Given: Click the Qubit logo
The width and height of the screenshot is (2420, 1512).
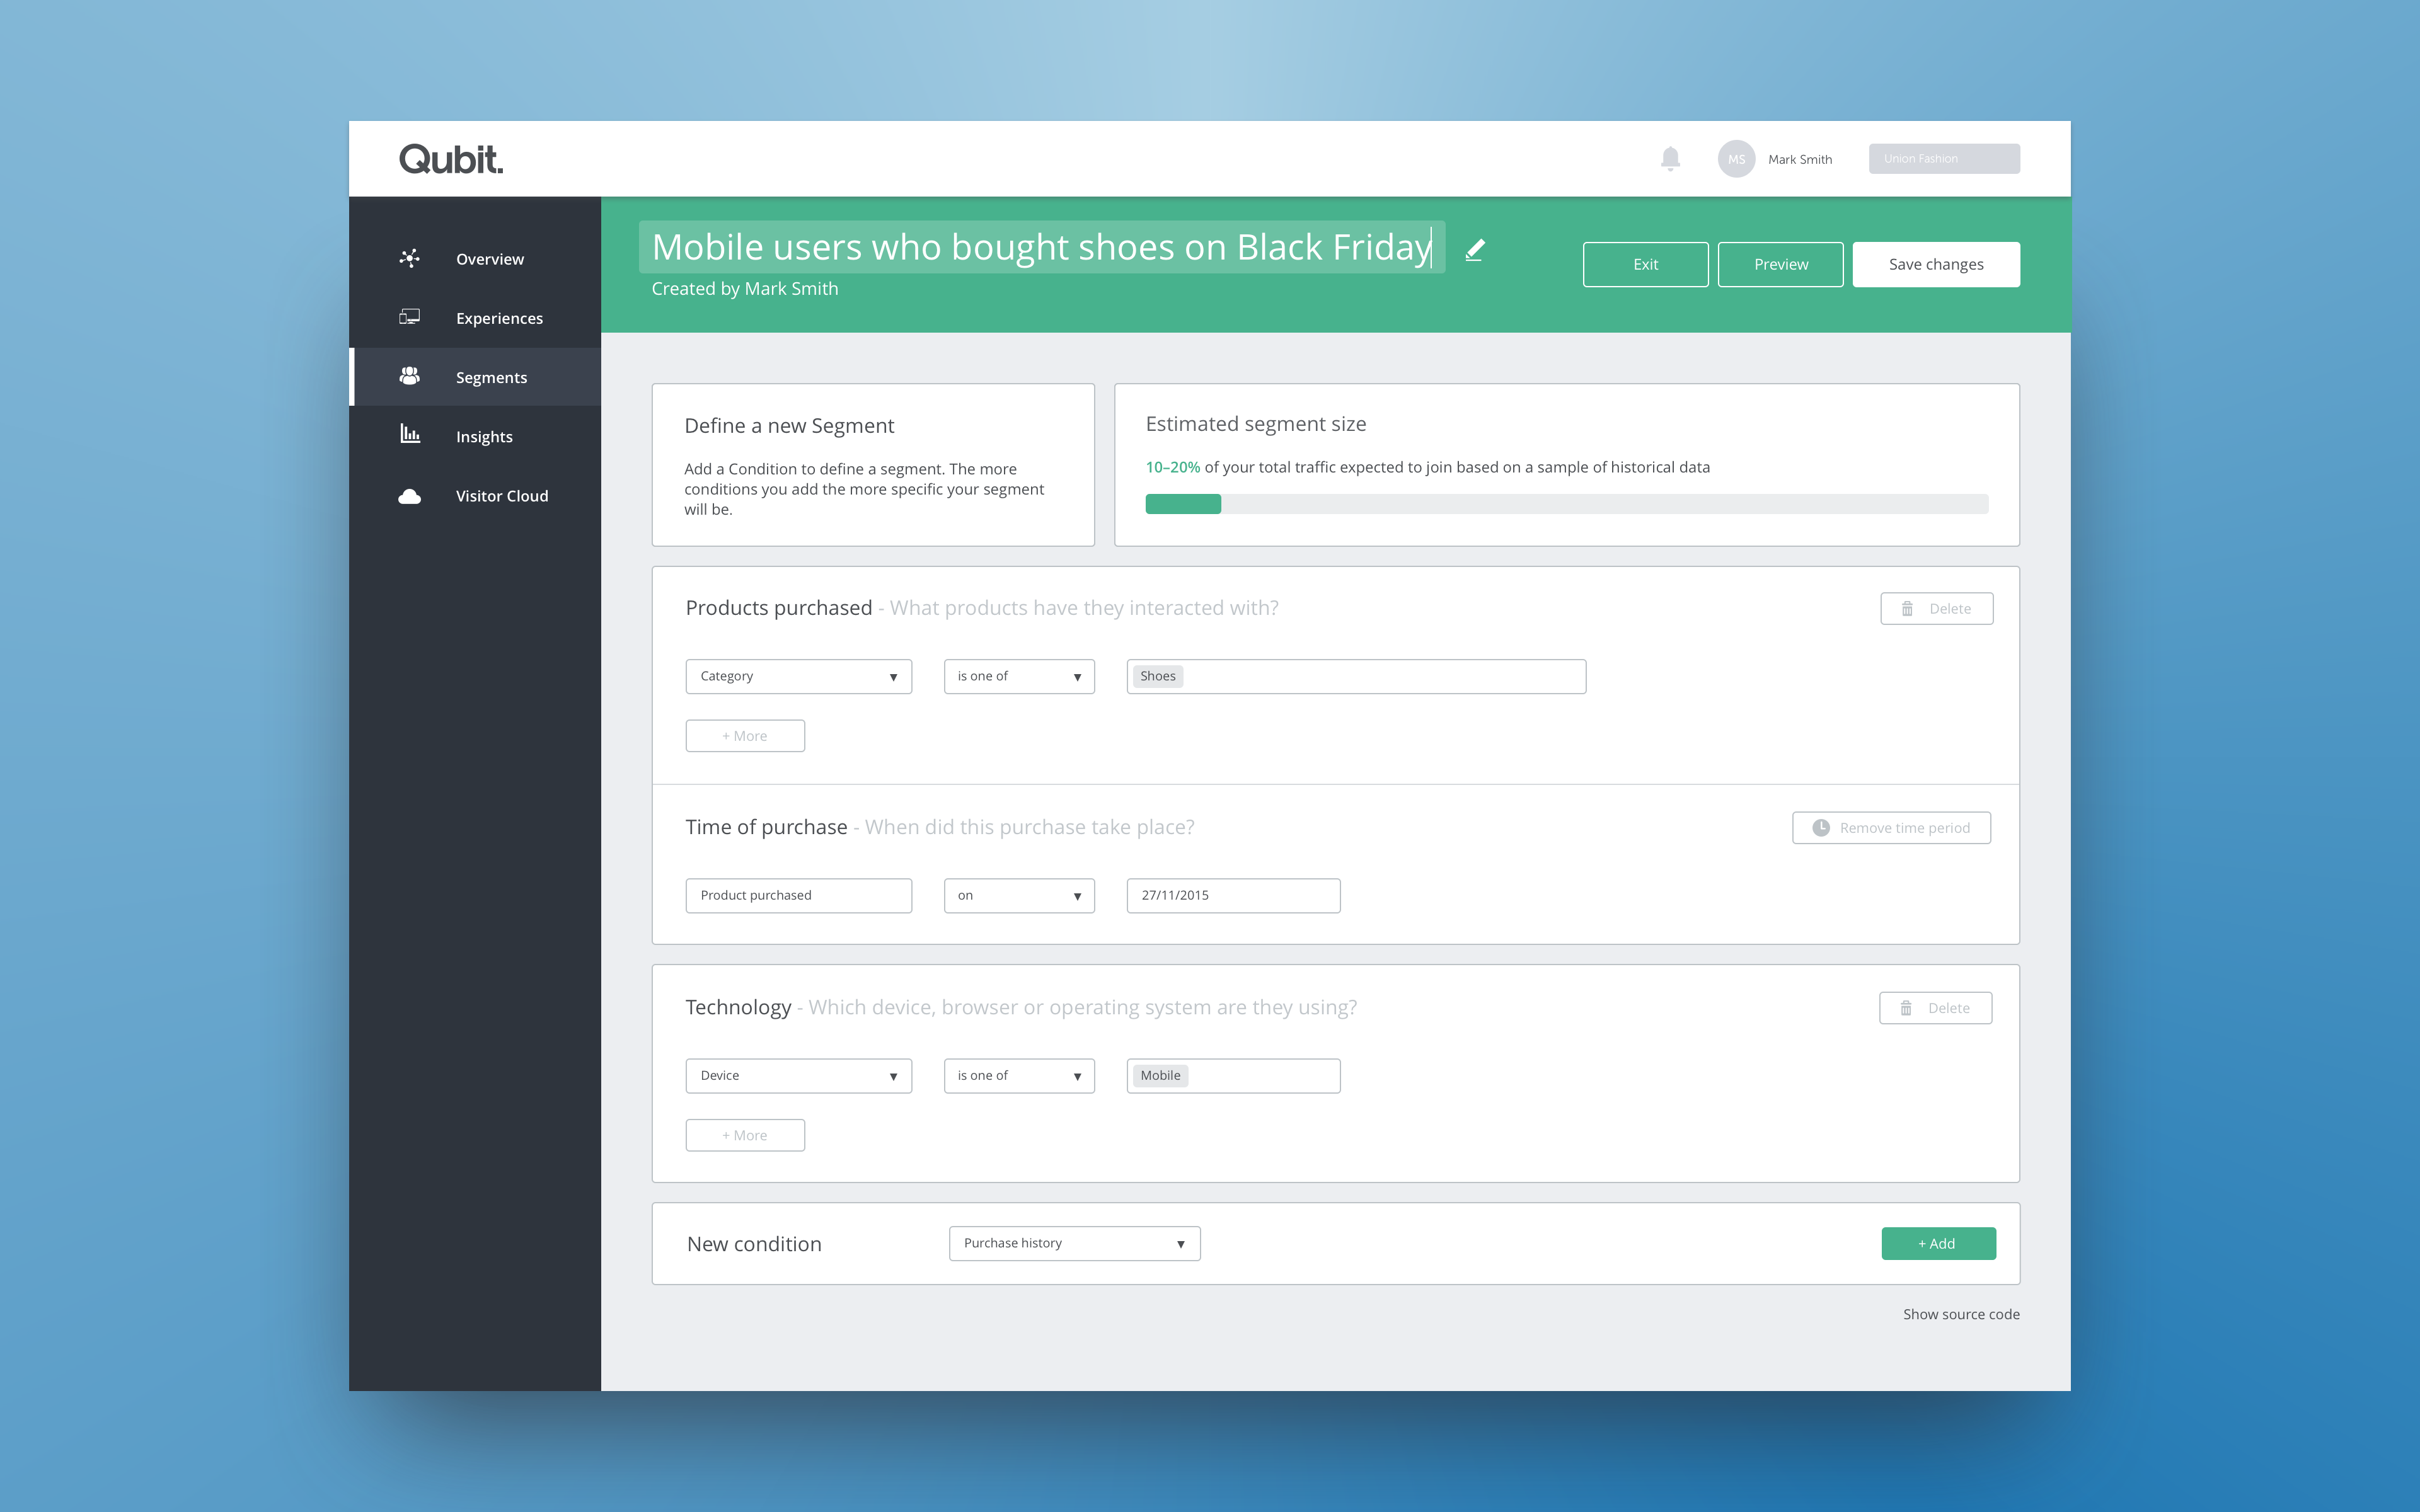Looking at the screenshot, I should click(x=451, y=159).
